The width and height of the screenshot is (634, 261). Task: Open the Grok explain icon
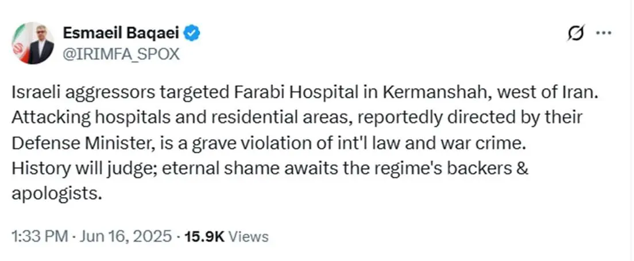(x=575, y=33)
